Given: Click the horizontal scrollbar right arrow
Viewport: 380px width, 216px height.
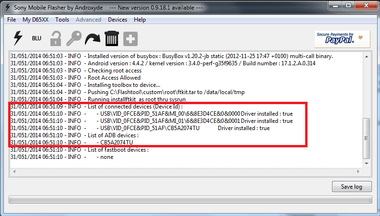Looking at the screenshot, I should coord(358,171).
